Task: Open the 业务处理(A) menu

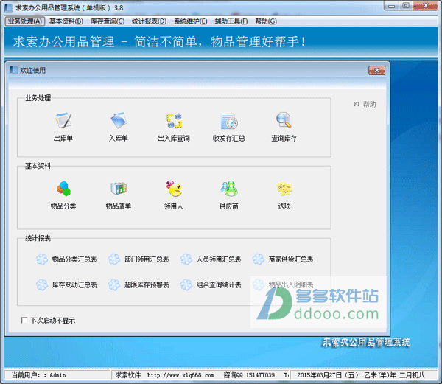Action: coord(25,21)
